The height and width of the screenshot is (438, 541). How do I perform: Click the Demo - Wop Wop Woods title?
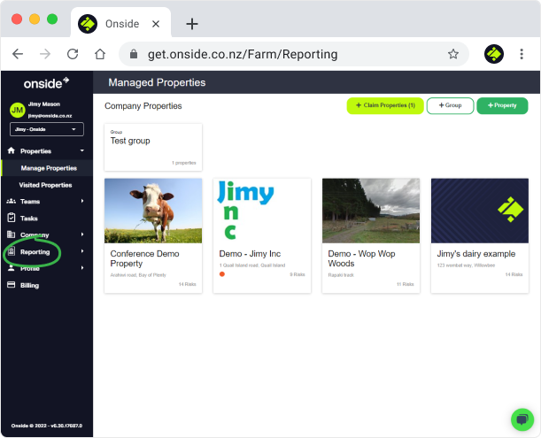361,258
